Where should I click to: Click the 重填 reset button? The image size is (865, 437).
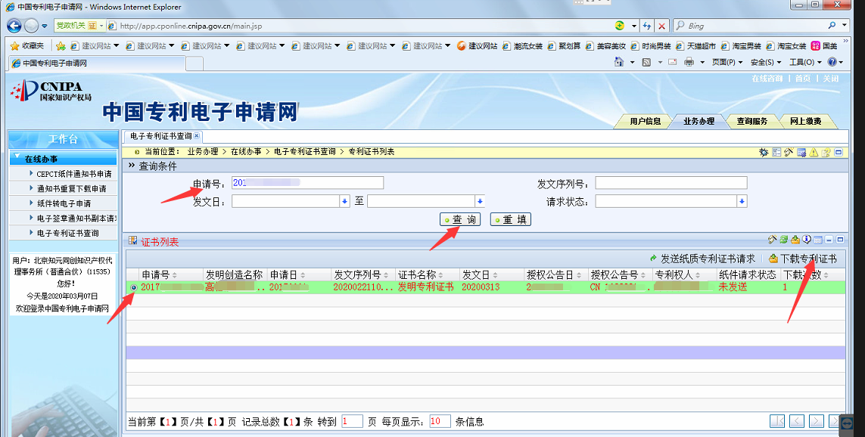tap(511, 219)
